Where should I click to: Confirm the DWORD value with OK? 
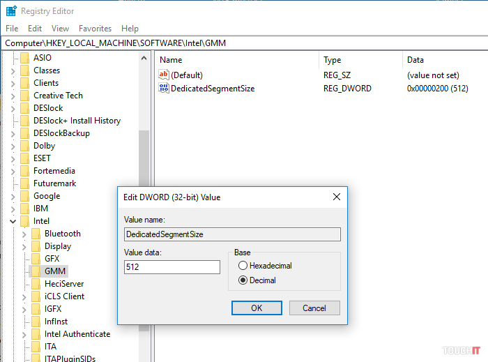257,308
